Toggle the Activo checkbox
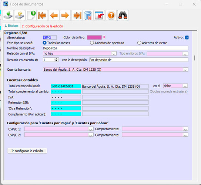Image resolution: width=201 pixels, height=185 pixels. click(187, 37)
